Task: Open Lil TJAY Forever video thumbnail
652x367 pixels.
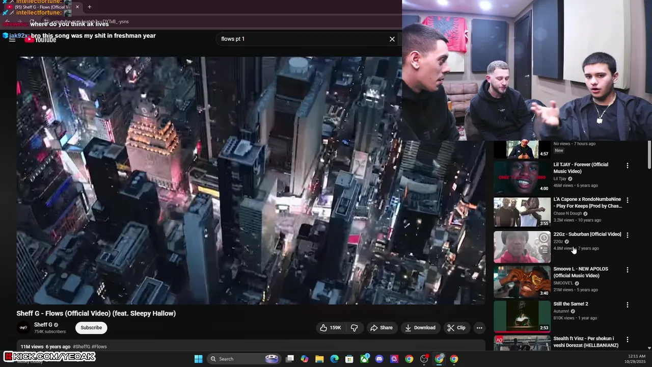Action: pyautogui.click(x=522, y=177)
